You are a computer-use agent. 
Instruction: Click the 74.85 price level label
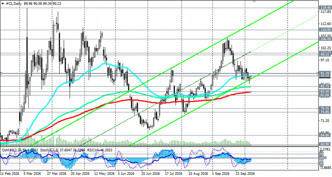[325, 112]
